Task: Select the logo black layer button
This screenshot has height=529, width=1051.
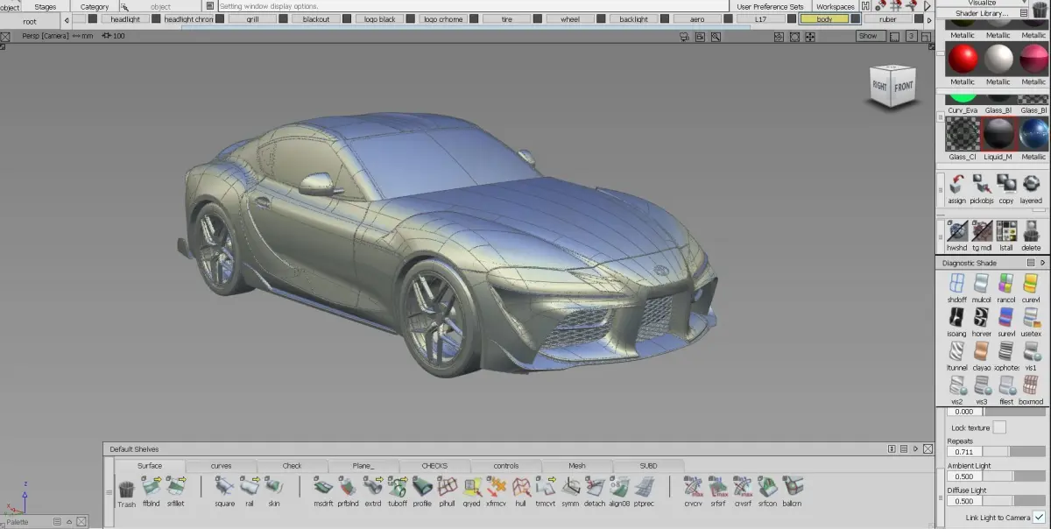Action: tap(380, 19)
